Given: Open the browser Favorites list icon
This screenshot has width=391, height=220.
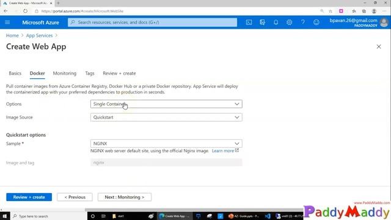Looking at the screenshot, I should point(354,11).
